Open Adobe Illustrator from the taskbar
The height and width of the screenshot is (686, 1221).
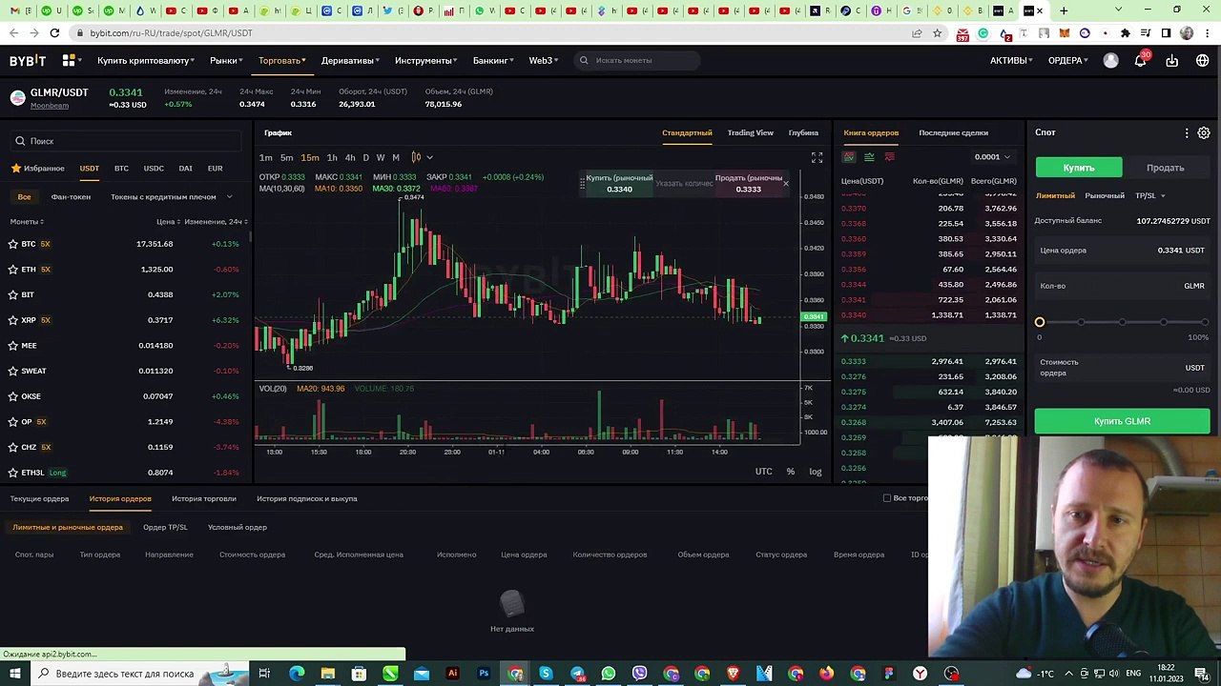point(453,674)
